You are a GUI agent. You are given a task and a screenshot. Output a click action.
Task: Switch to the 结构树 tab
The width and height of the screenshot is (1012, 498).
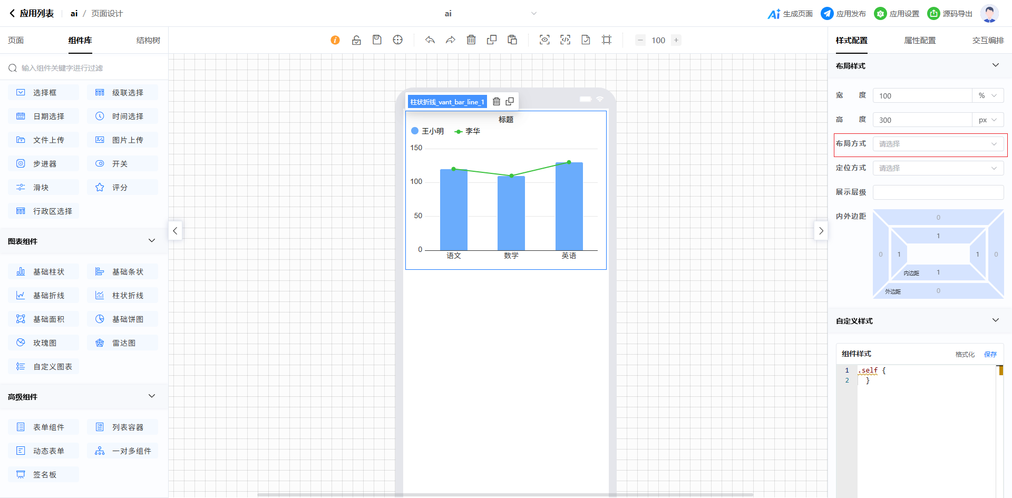(148, 41)
